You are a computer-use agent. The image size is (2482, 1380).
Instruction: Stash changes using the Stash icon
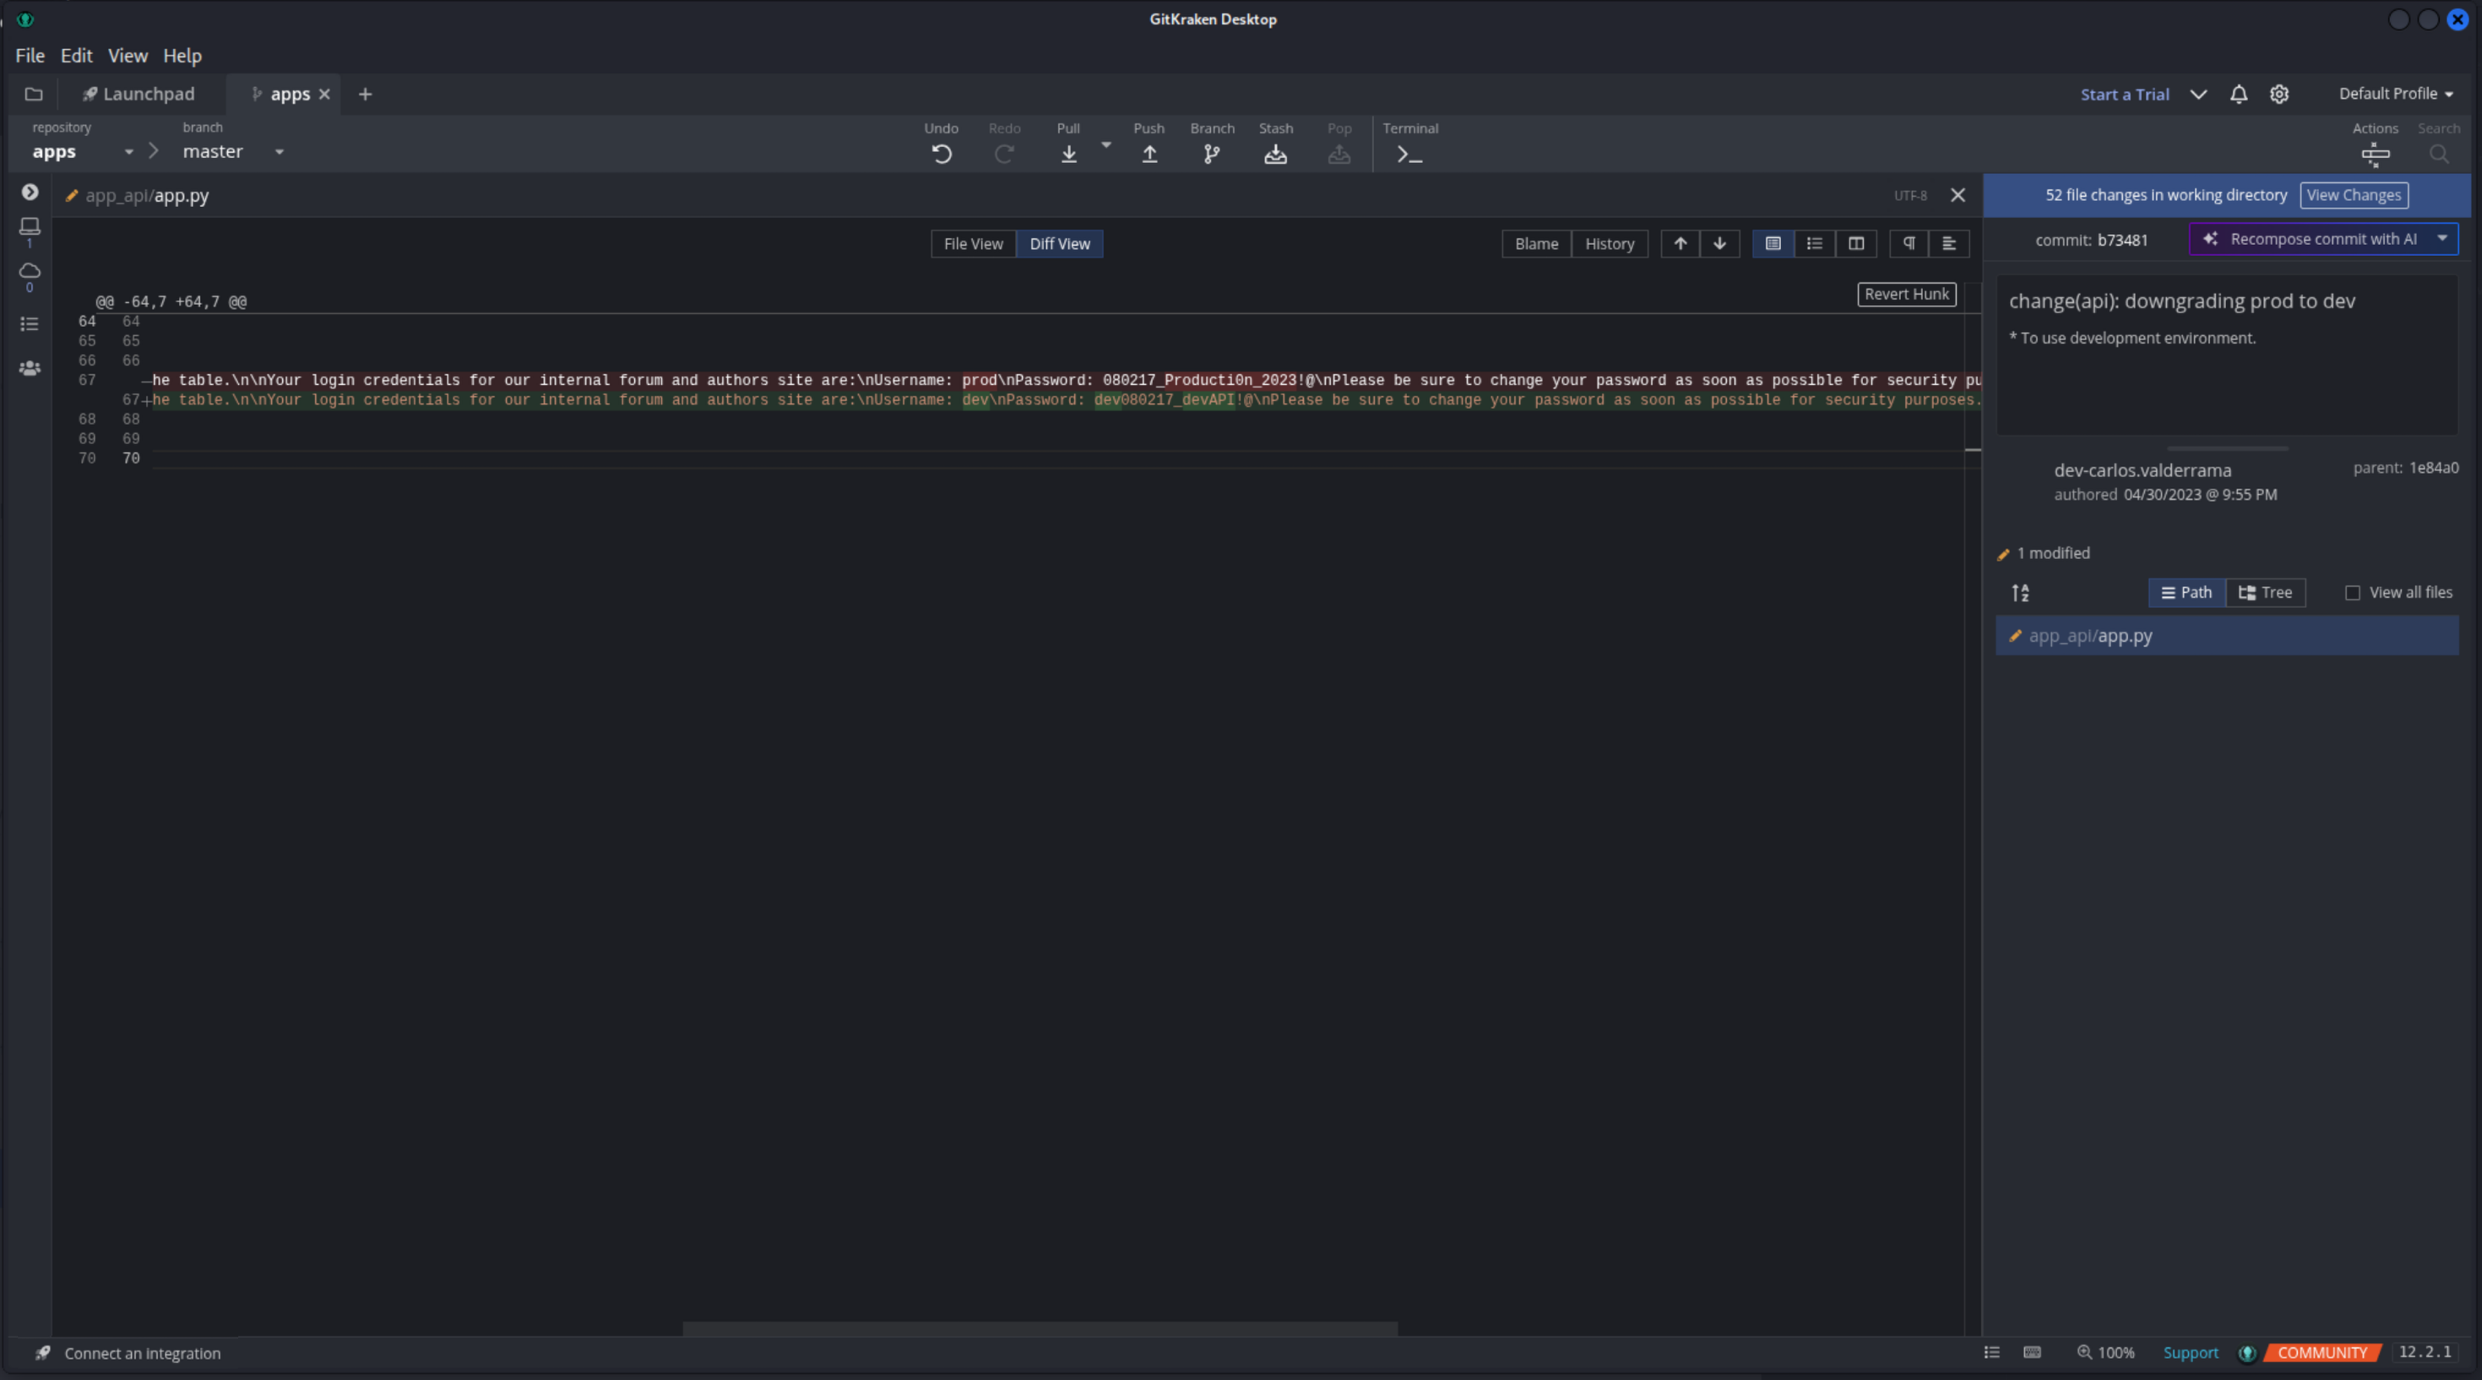coord(1276,155)
